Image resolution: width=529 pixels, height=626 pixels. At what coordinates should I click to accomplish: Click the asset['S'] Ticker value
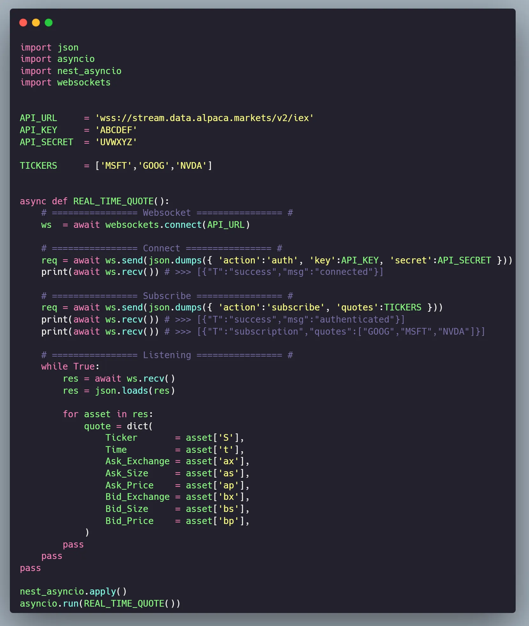[x=214, y=438]
